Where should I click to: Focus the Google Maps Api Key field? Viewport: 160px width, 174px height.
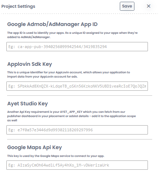coord(77,165)
